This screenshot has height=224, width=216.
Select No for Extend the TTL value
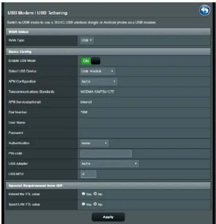coord(95,194)
